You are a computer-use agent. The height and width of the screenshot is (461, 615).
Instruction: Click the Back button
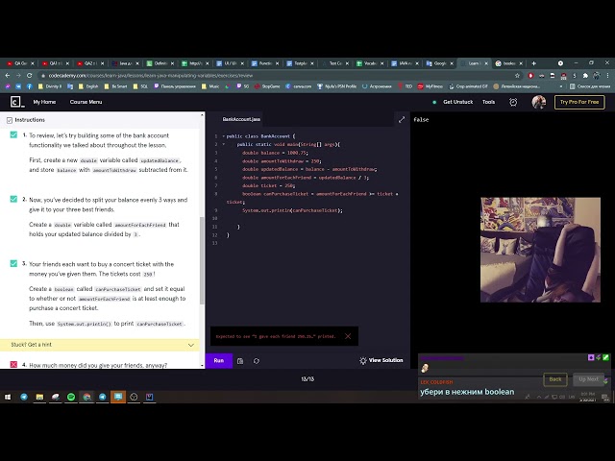coord(555,379)
